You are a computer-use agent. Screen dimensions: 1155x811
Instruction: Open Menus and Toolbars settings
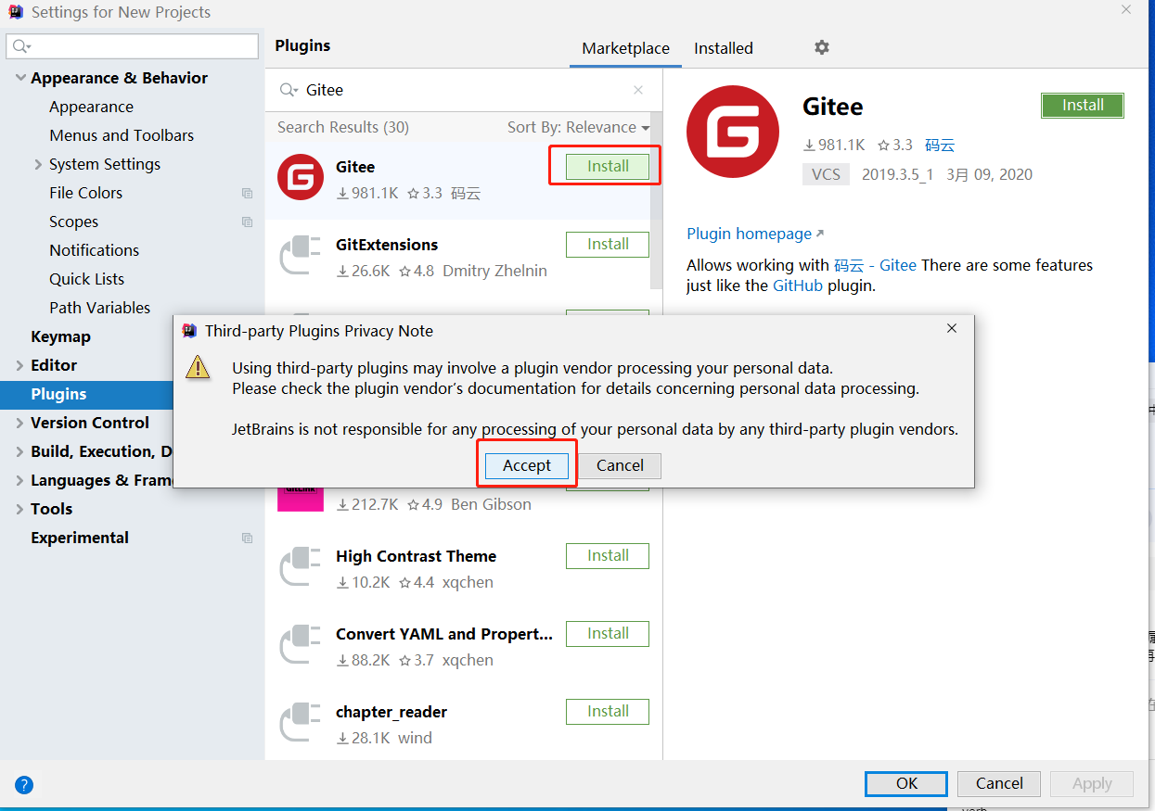(x=122, y=135)
